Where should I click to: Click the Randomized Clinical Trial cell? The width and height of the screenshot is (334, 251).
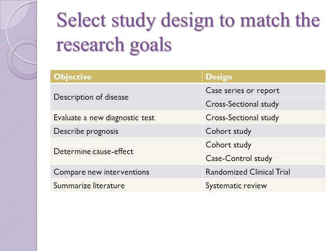pos(264,172)
